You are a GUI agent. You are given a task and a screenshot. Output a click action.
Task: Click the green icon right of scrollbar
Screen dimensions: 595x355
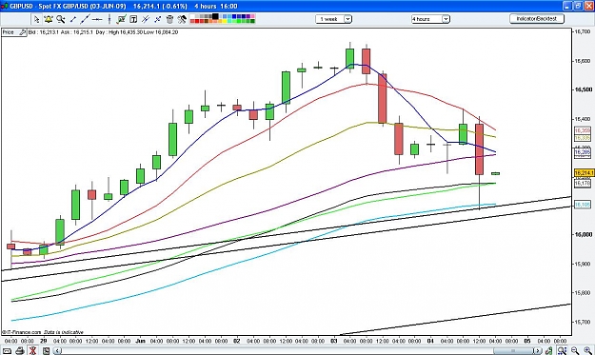[x=548, y=350]
